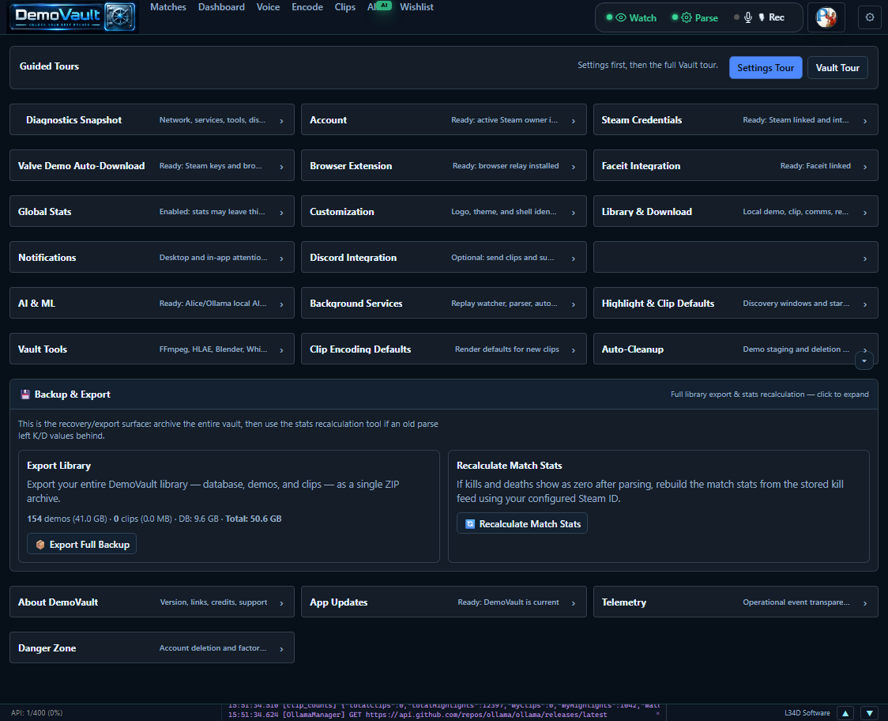The height and width of the screenshot is (721, 888).
Task: Close the log line with the x icon
Action: (x=657, y=714)
